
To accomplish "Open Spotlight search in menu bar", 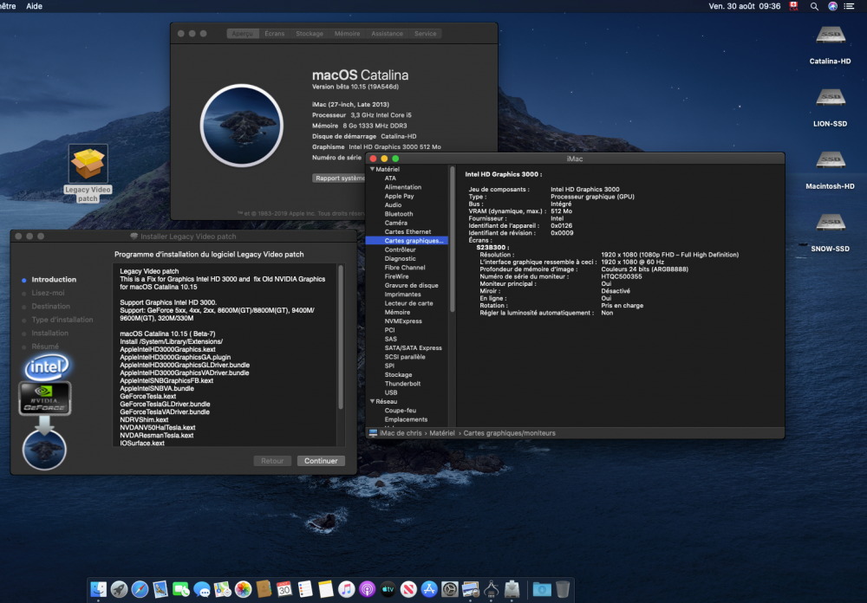I will point(814,6).
